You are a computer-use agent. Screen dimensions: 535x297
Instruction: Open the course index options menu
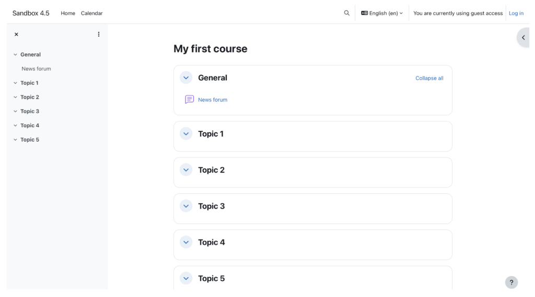[99, 34]
